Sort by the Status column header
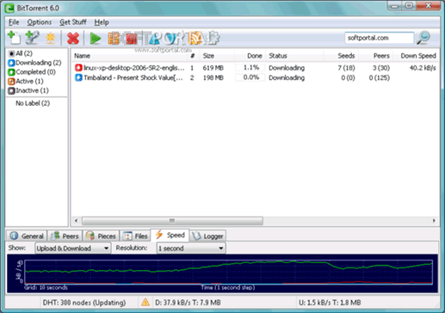 (x=295, y=56)
